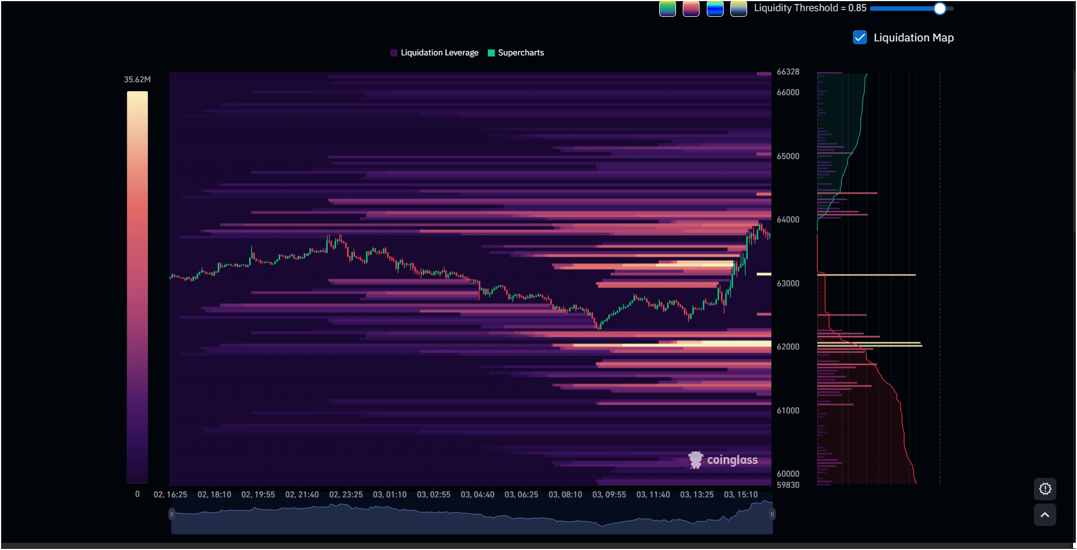
Task: Click the scroll-to-top chevron button
Action: click(1045, 515)
